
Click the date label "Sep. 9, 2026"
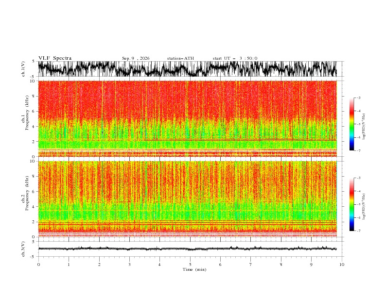click(x=136, y=58)
